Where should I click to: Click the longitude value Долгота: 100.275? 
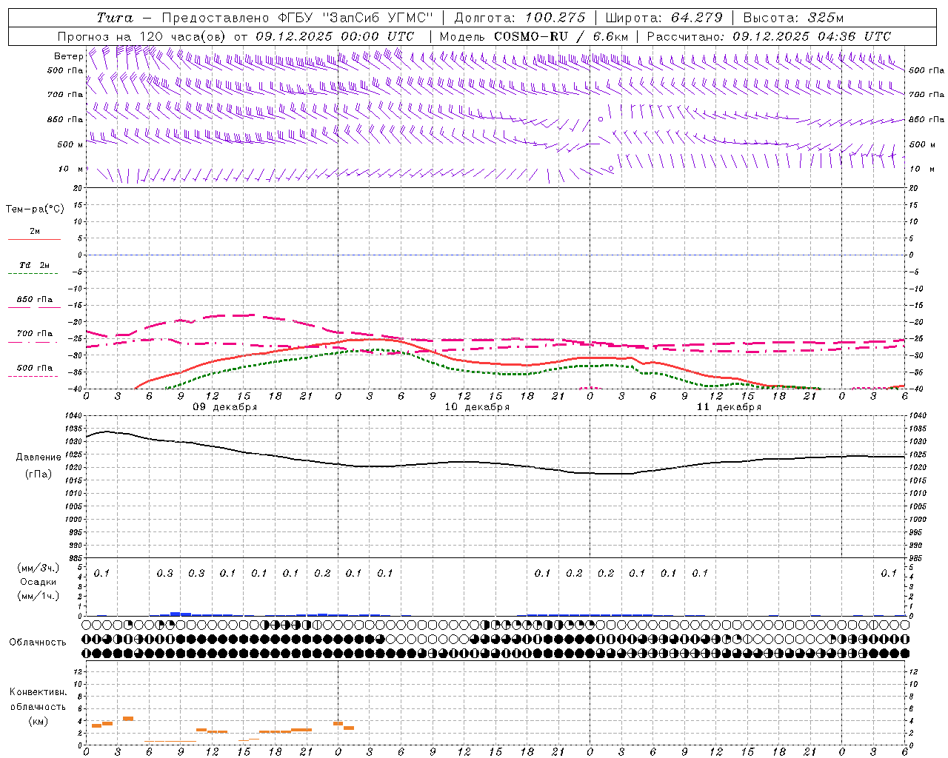519,18
